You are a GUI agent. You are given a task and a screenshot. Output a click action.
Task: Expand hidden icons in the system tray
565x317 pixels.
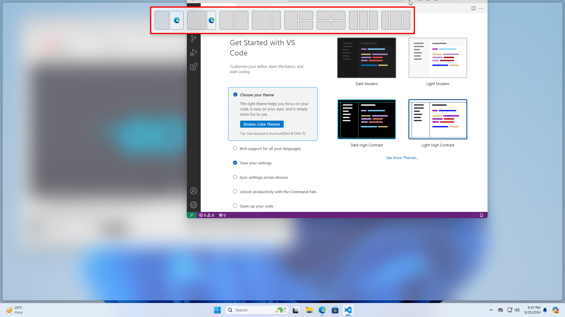click(491, 310)
